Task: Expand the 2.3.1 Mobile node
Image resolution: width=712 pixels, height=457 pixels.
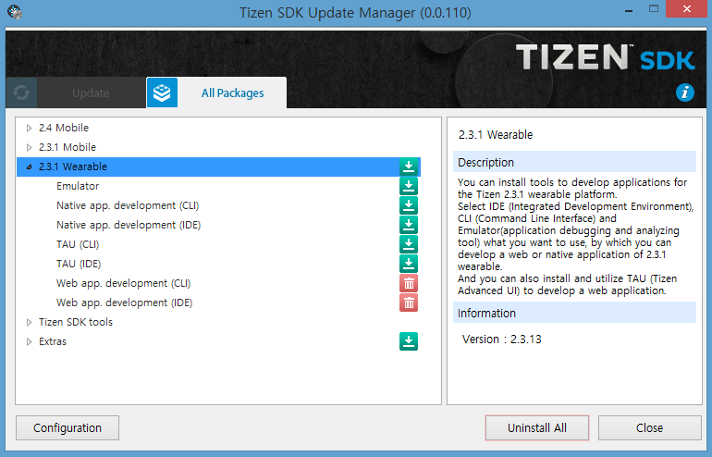Action: [29, 148]
